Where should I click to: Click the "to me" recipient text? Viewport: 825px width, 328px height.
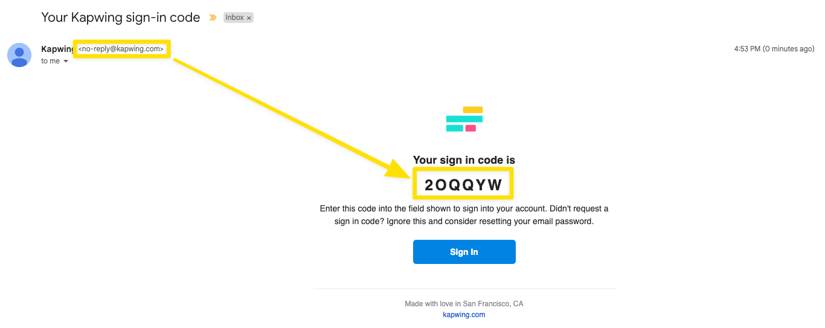pos(50,61)
